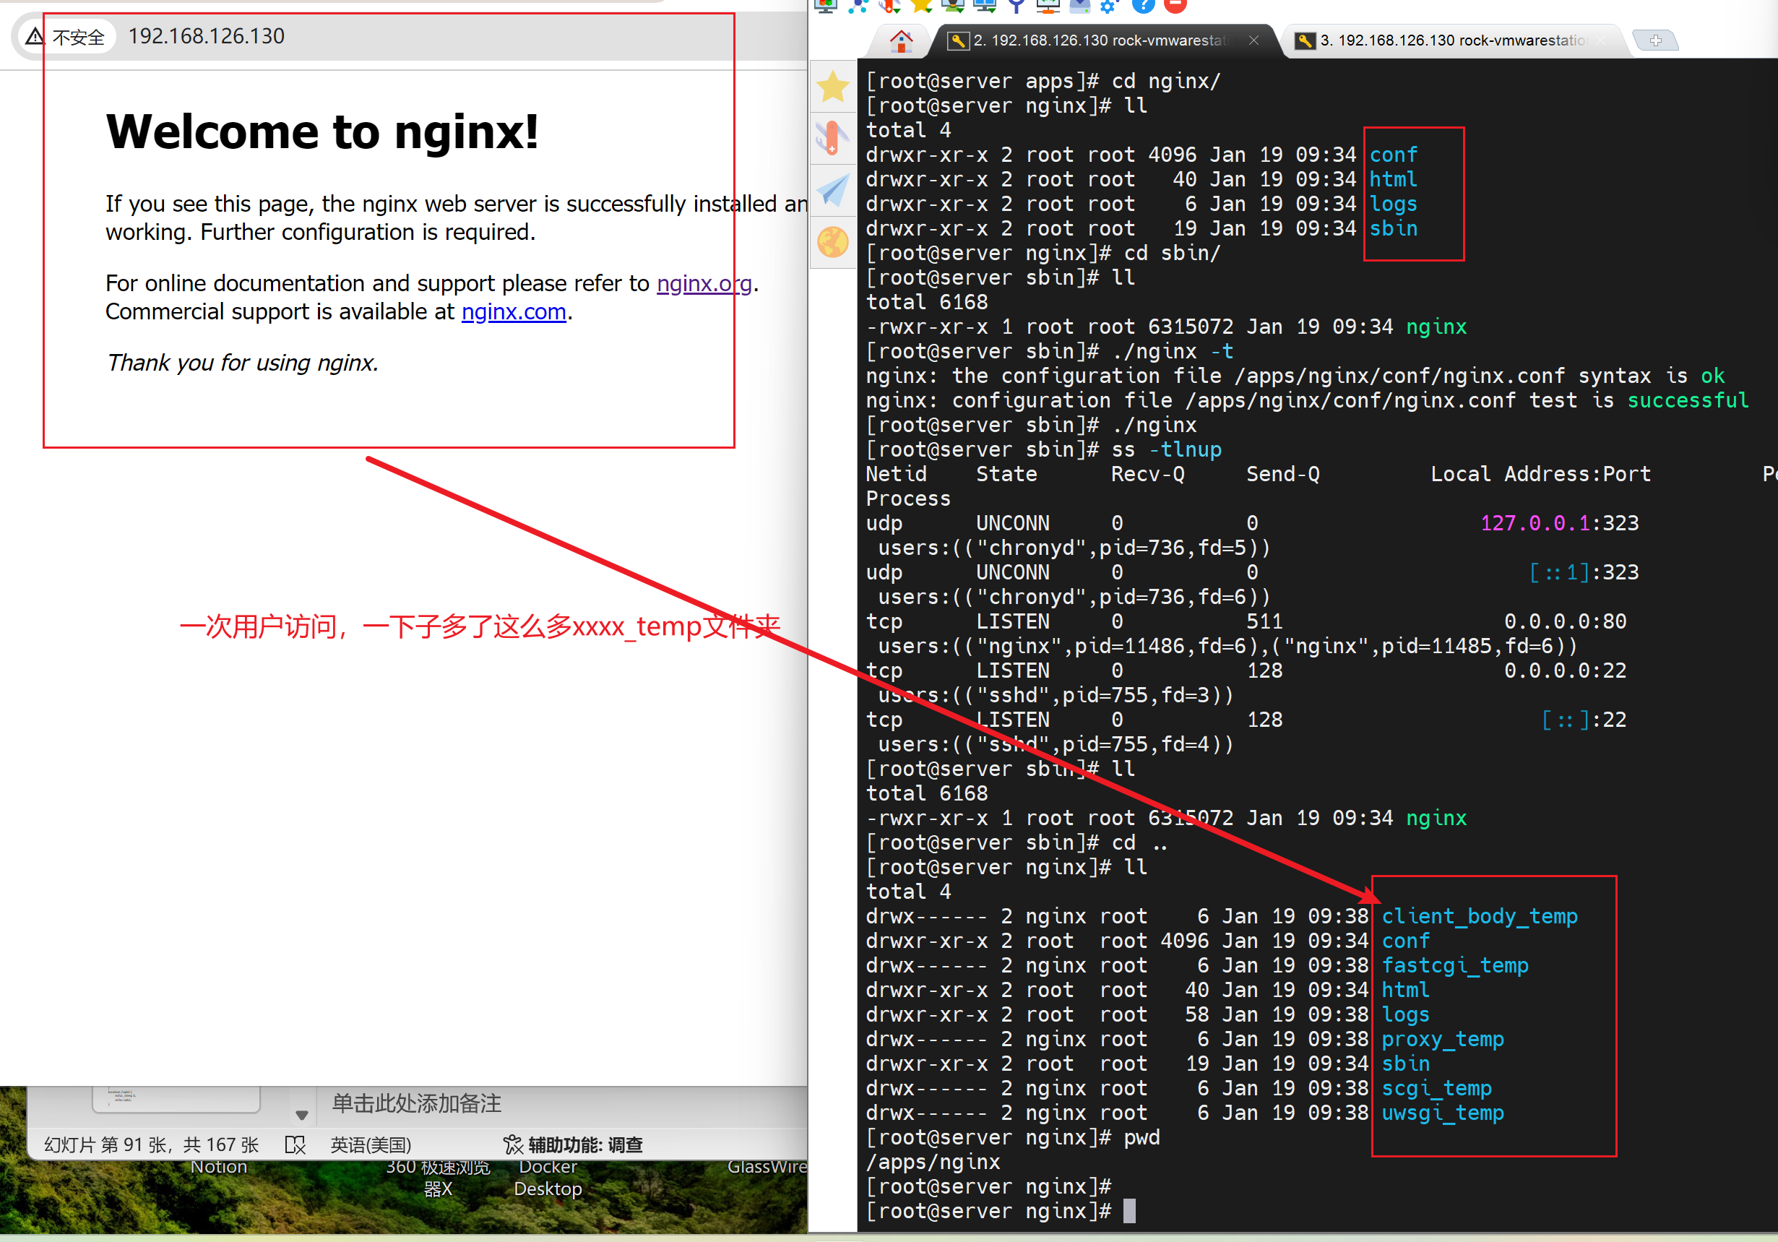
Task: Click the yellow star sidebar icon
Action: 832,86
